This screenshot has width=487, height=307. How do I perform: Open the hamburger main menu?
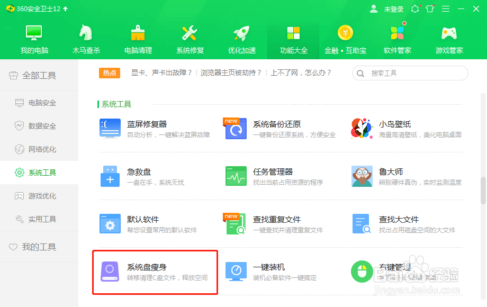point(446,8)
